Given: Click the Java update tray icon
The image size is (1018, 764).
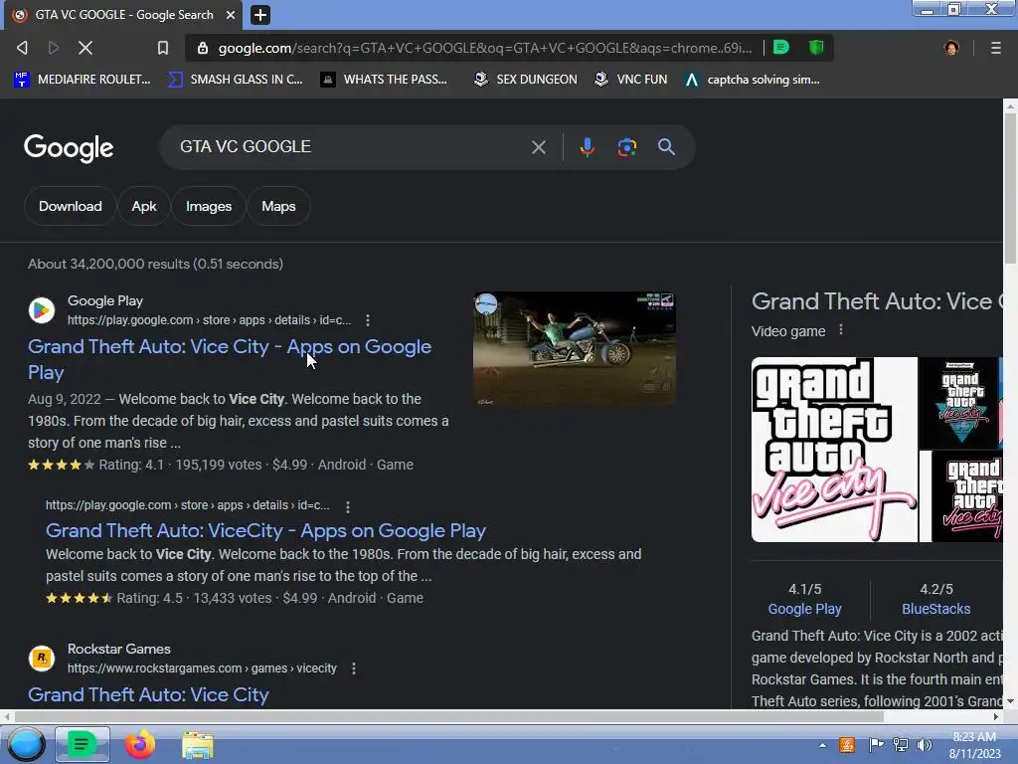Looking at the screenshot, I should coord(847,745).
